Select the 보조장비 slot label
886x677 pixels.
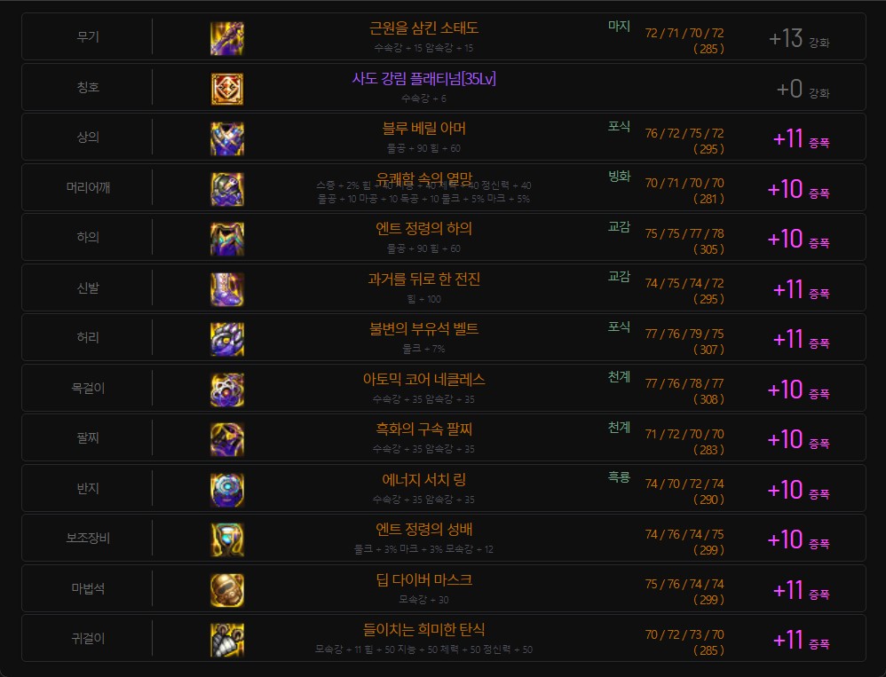coord(86,539)
